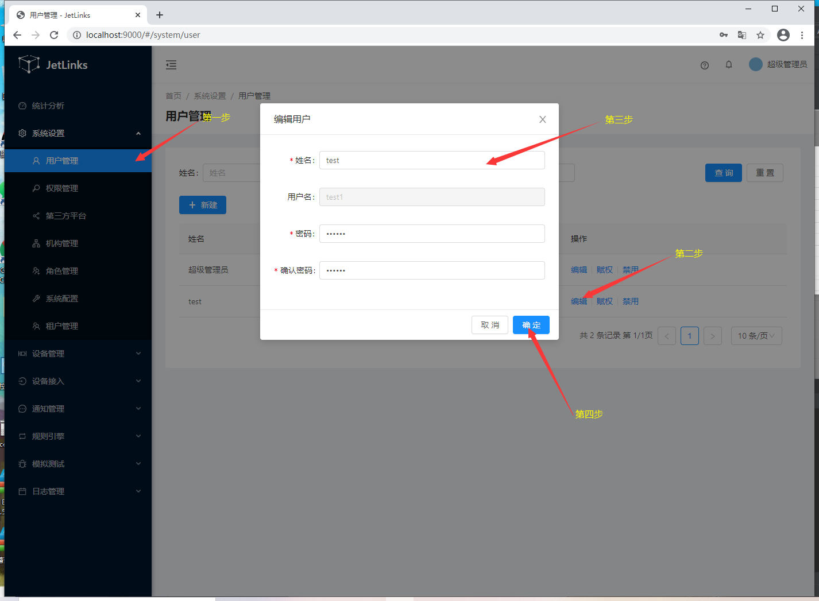Click the 确认密码 password field
The height and width of the screenshot is (601, 819).
tap(431, 270)
